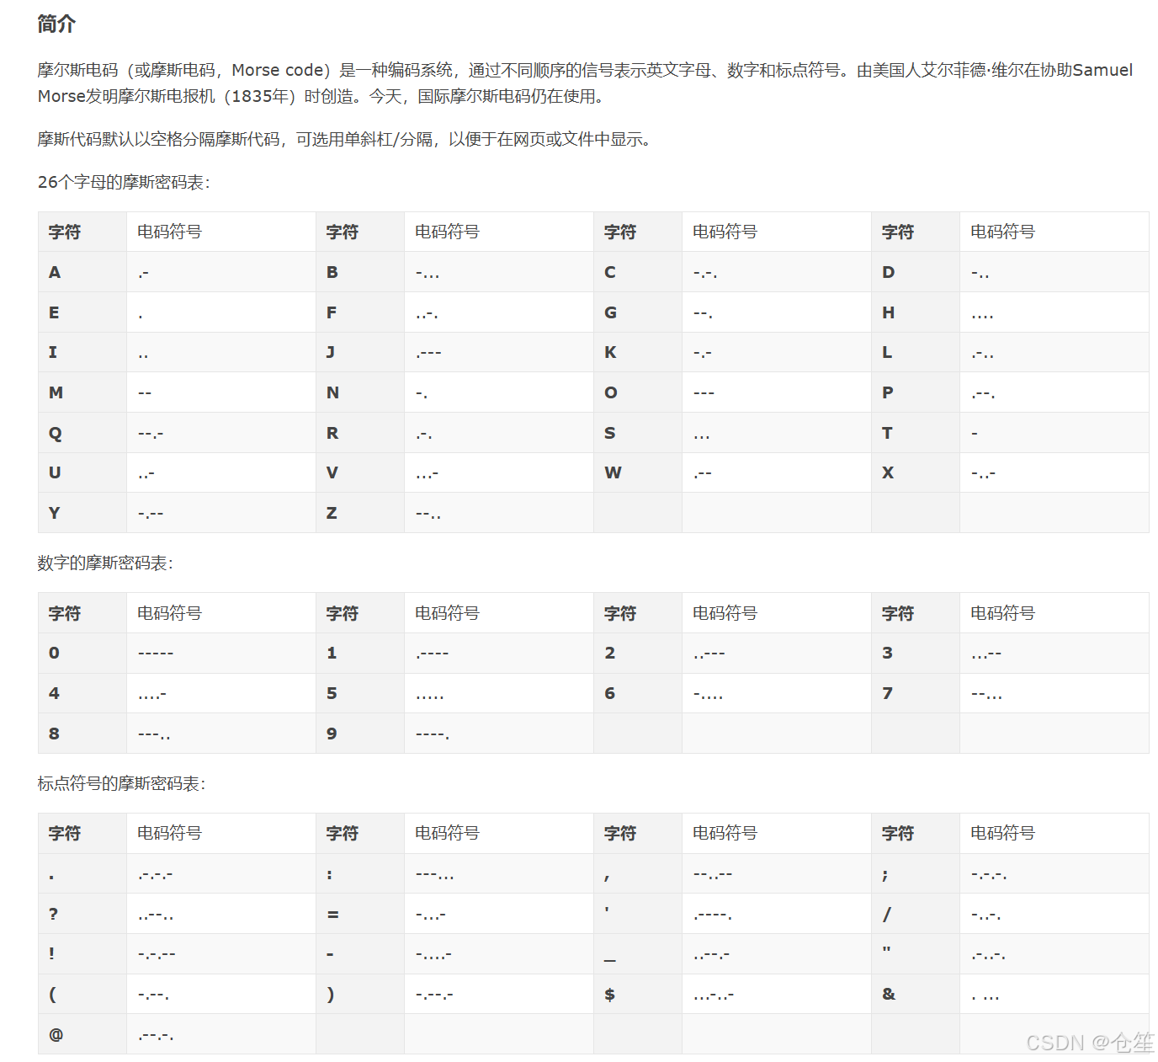This screenshot has height=1062, width=1158.
Task: Click the exclamation mark symbol cell
Action: point(82,954)
